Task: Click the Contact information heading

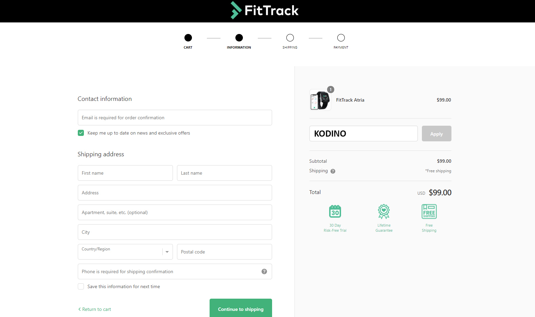Action: [x=105, y=99]
